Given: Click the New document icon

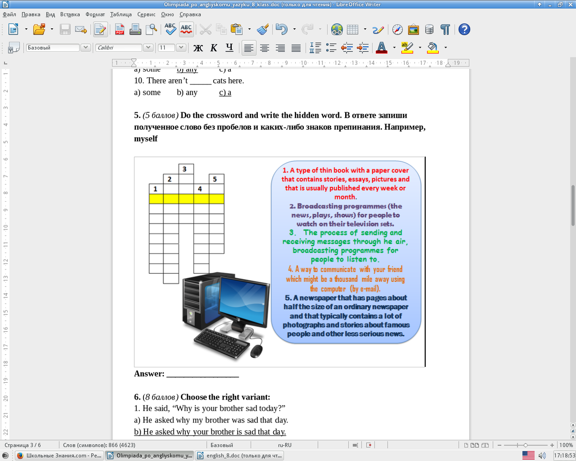Looking at the screenshot, I should coord(13,30).
